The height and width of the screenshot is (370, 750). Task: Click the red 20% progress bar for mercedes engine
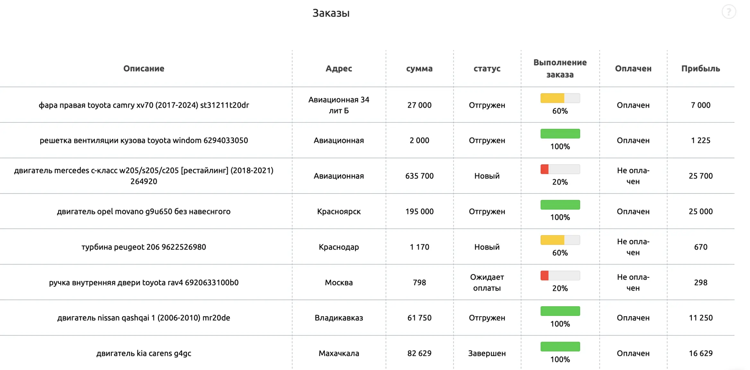(560, 169)
